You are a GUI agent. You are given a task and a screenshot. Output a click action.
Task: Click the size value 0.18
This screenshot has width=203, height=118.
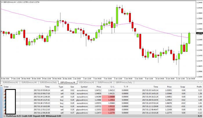click(x=72, y=93)
